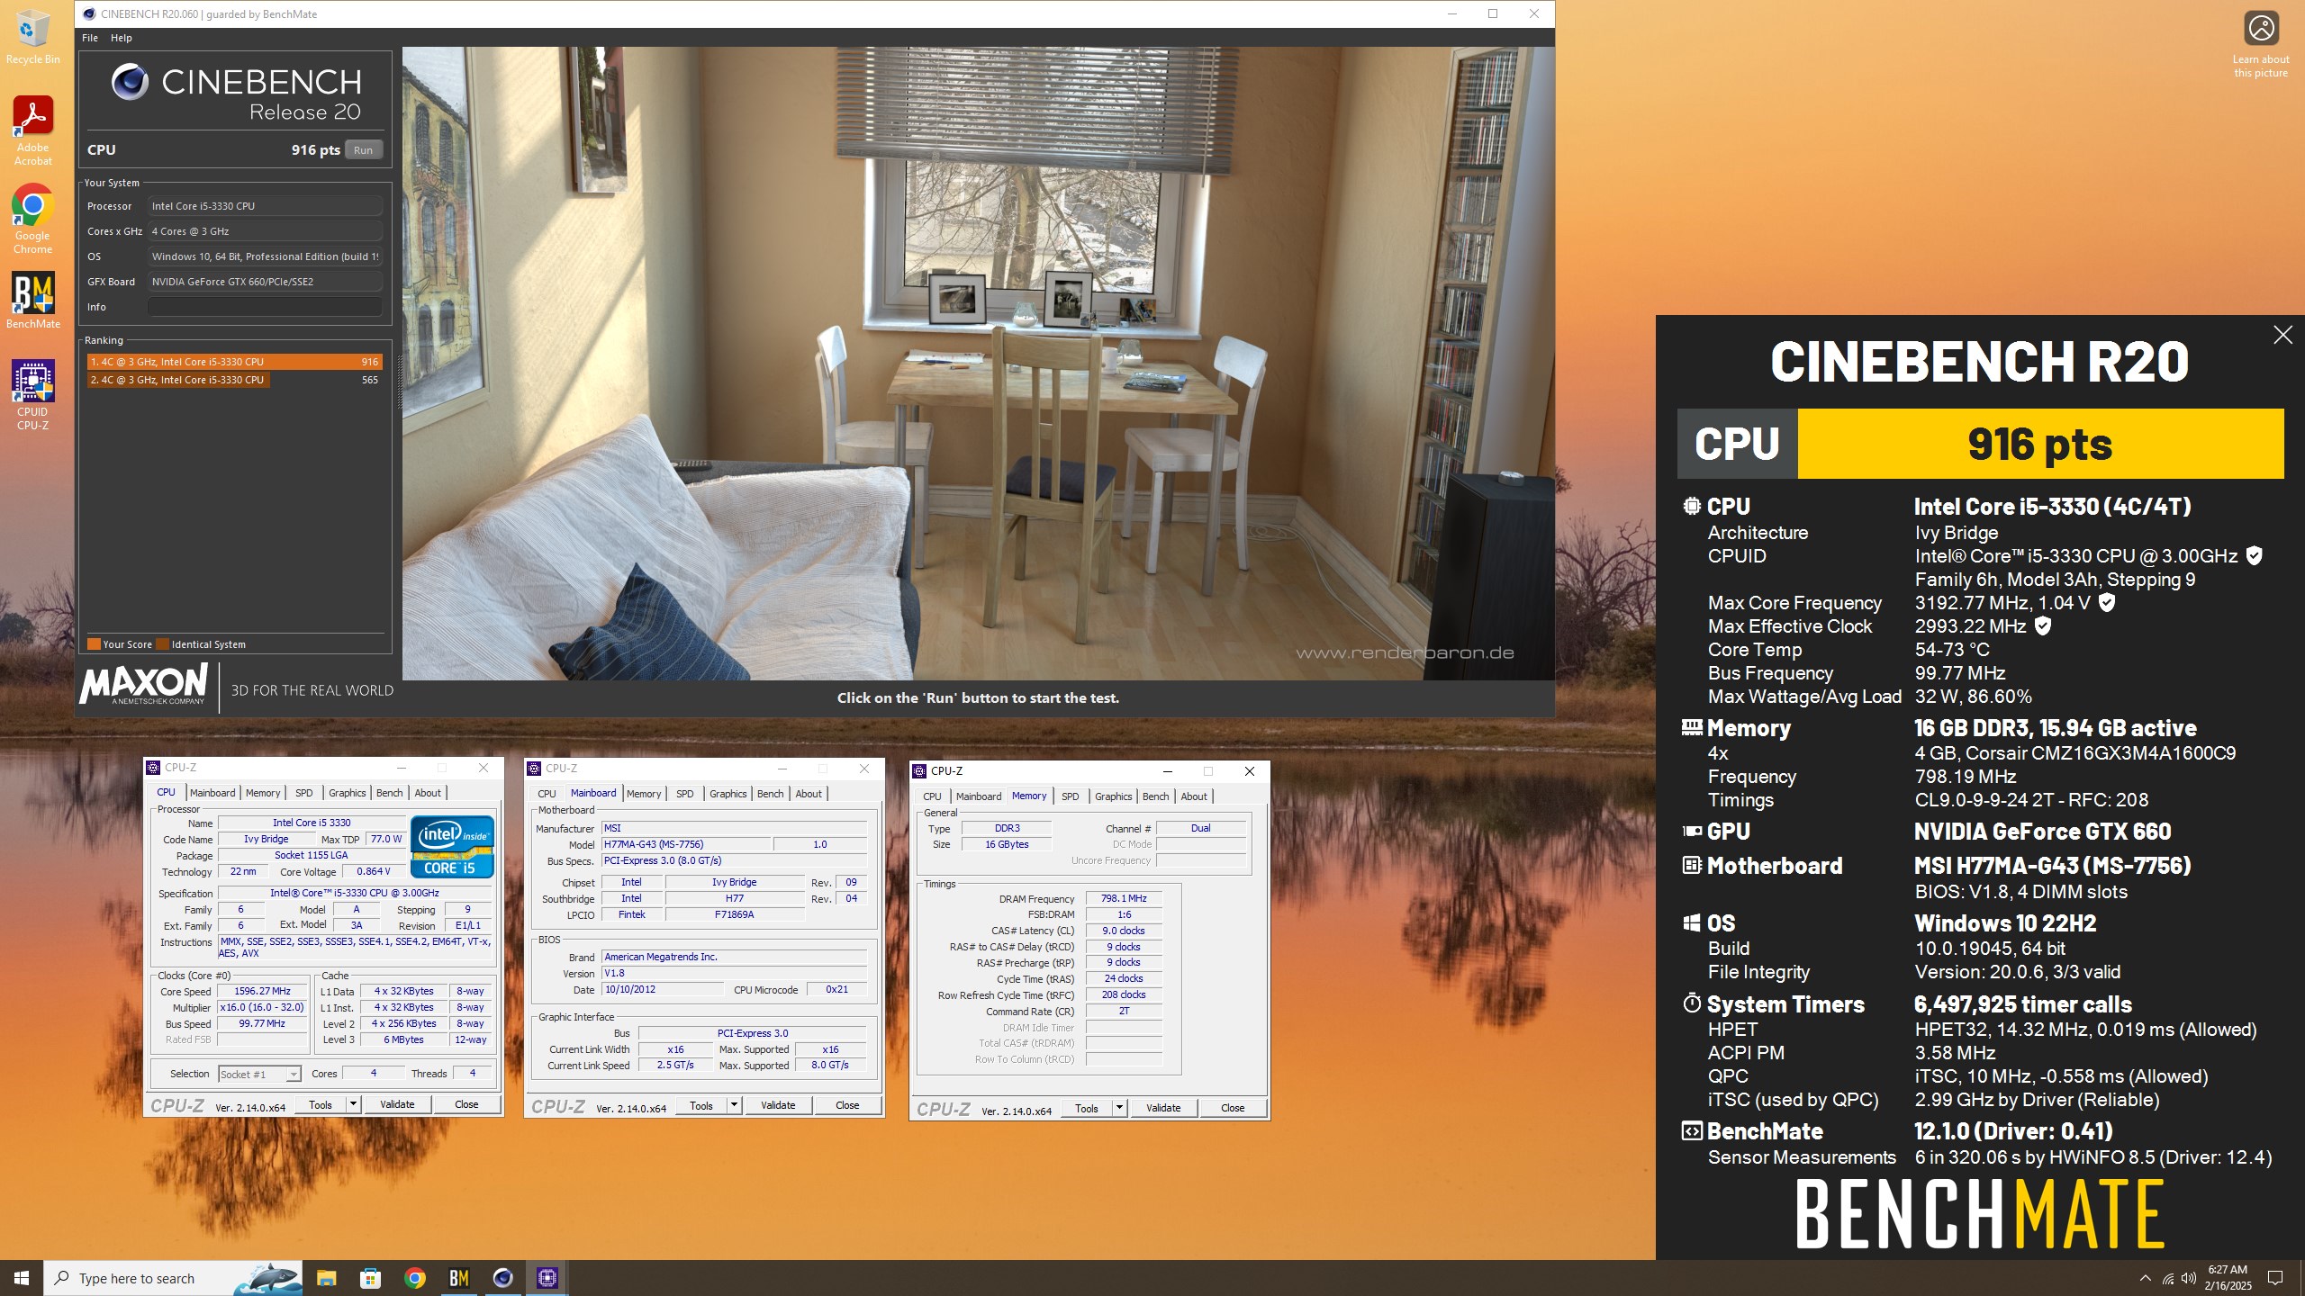The height and width of the screenshot is (1296, 2305).
Task: Open BenchMate desktop shortcut
Action: [32, 300]
